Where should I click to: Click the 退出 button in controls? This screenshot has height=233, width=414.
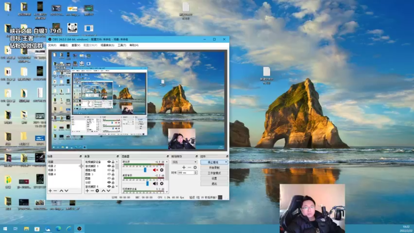click(x=214, y=184)
